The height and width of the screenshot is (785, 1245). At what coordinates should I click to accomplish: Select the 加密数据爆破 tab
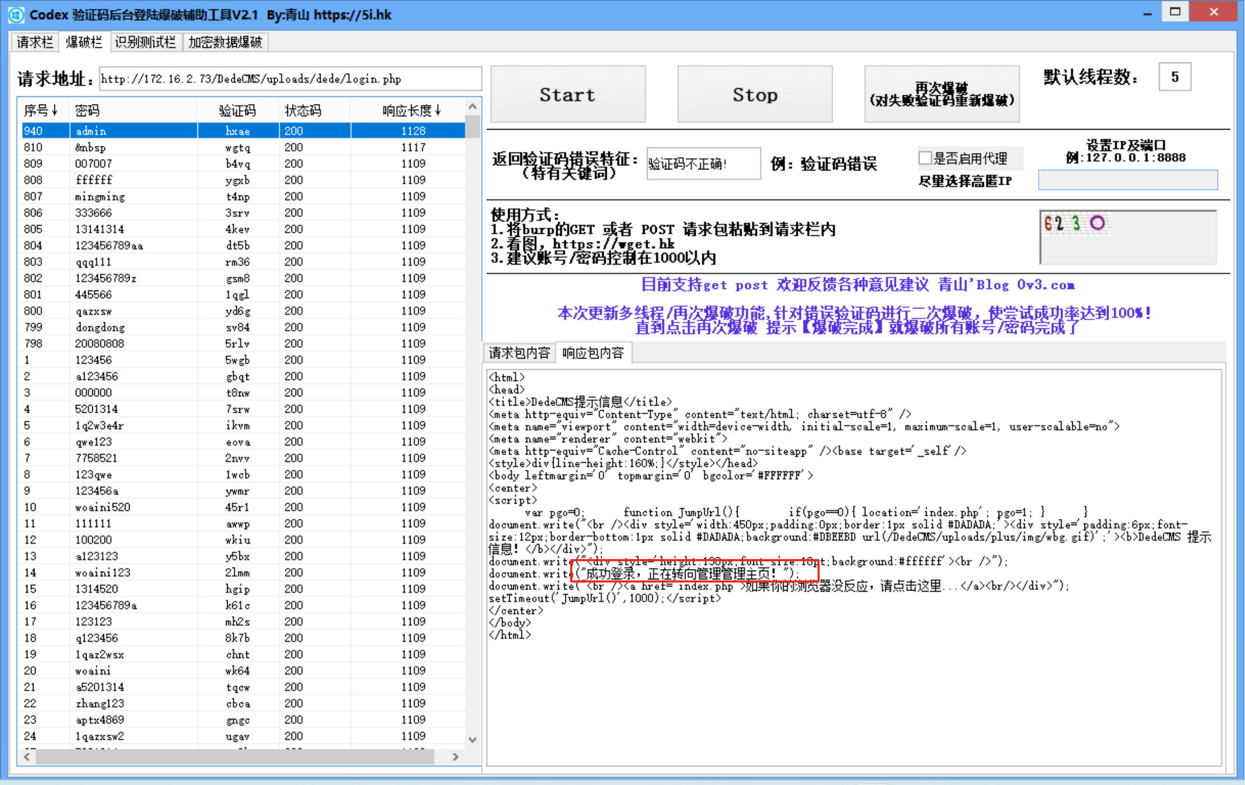pyautogui.click(x=225, y=42)
